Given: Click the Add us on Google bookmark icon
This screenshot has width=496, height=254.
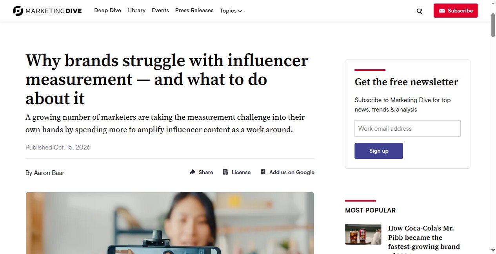Looking at the screenshot, I should [x=263, y=172].
